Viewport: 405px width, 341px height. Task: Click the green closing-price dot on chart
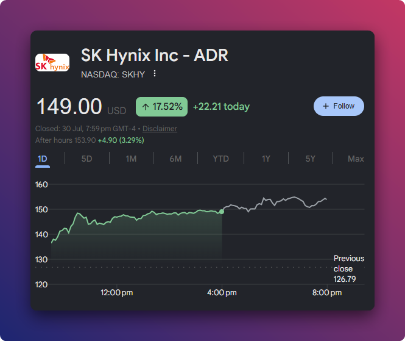(x=222, y=212)
